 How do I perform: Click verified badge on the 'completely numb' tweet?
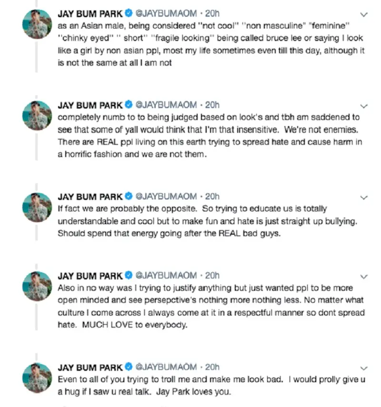pos(129,105)
